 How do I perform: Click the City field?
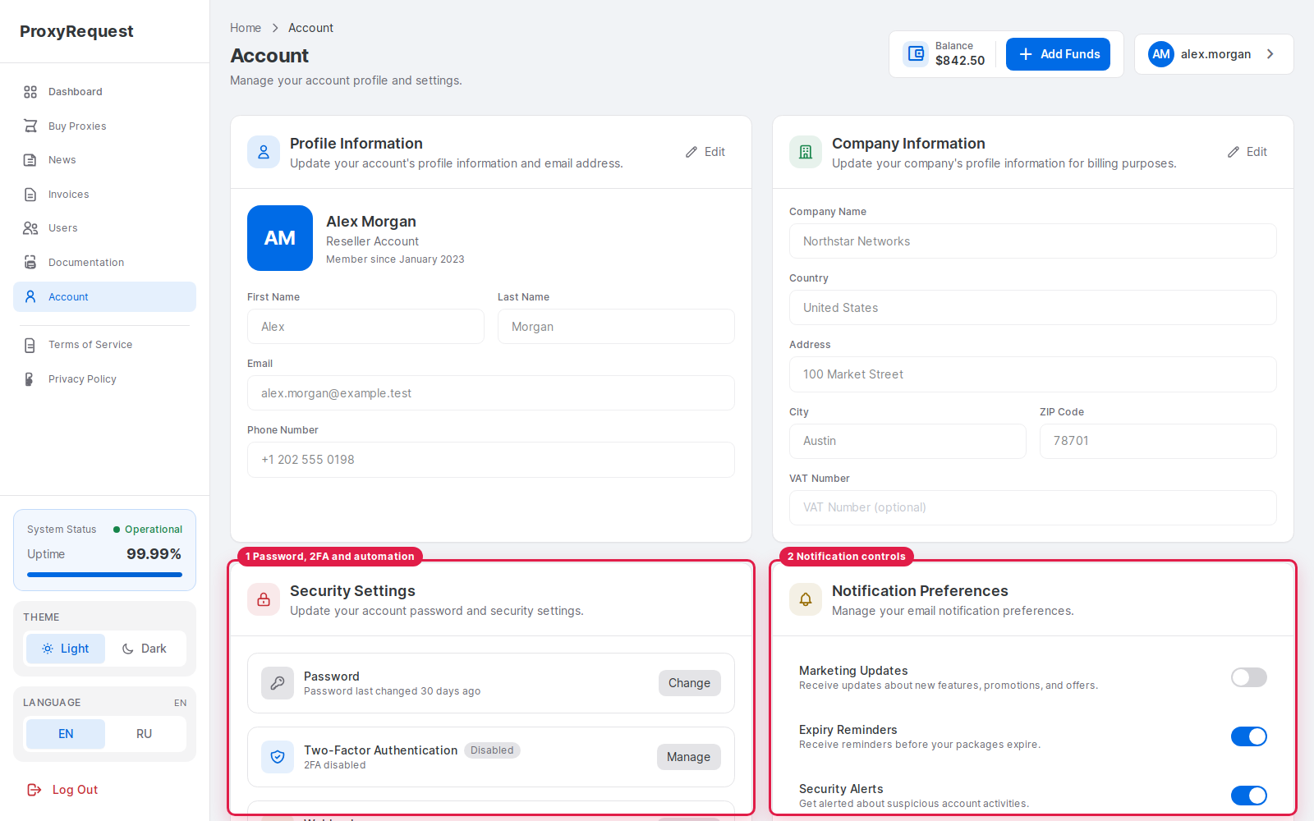click(x=907, y=441)
